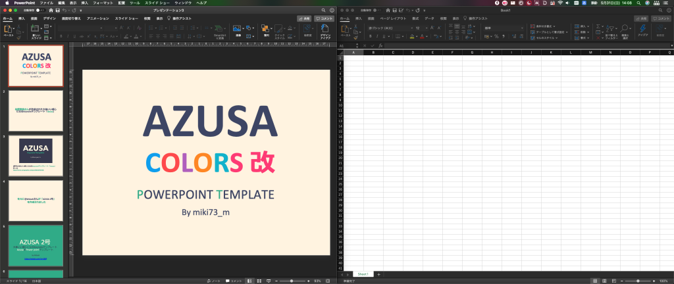This screenshot has width=674, height=284.
Task: Apply percent style in Excel
Action: [x=496, y=36]
